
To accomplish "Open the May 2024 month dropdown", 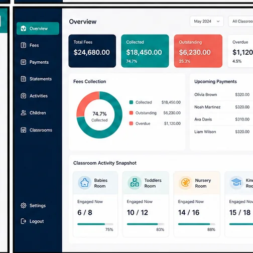I will click(207, 21).
